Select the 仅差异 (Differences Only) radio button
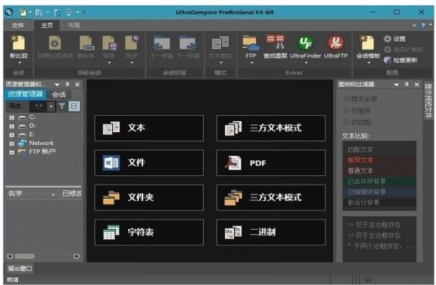Screen dimensions: 436x285 click(347, 111)
